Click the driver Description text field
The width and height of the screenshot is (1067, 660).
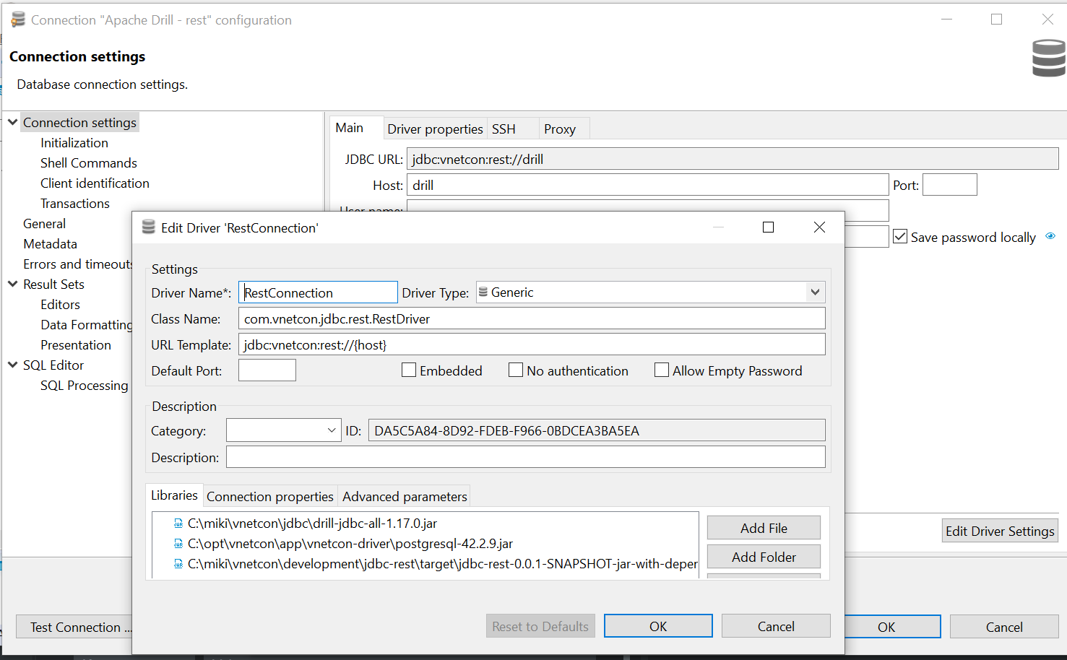pyautogui.click(x=526, y=457)
